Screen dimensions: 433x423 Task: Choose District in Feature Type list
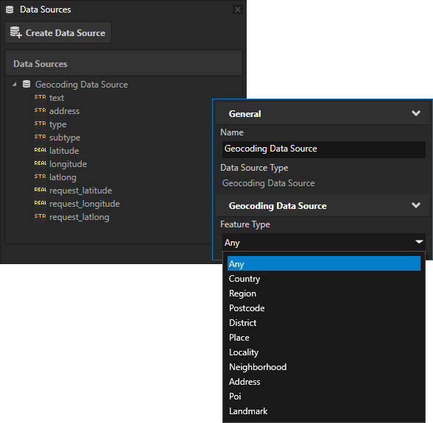pos(324,323)
